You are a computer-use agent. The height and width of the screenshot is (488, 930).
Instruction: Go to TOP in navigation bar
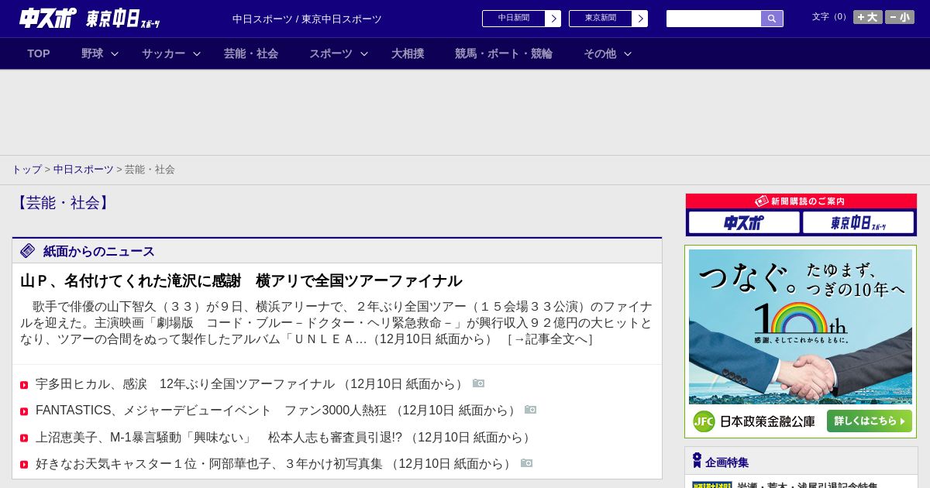click(39, 53)
